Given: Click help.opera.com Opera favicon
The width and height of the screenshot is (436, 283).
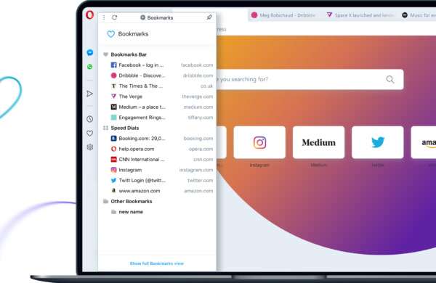Looking at the screenshot, I should point(114,149).
